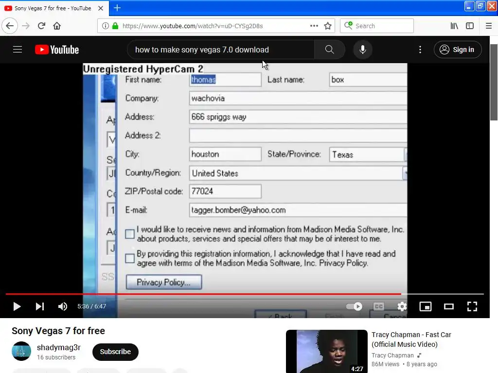Open the State/Province Texas dropdown
Screen dimensions: 498x373
(368, 154)
